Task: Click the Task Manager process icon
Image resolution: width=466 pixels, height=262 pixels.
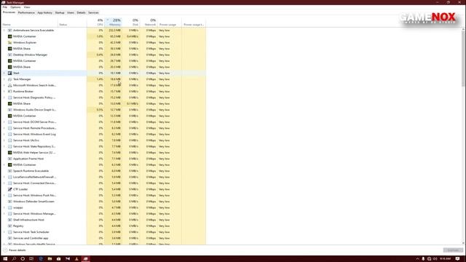Action: (9, 79)
